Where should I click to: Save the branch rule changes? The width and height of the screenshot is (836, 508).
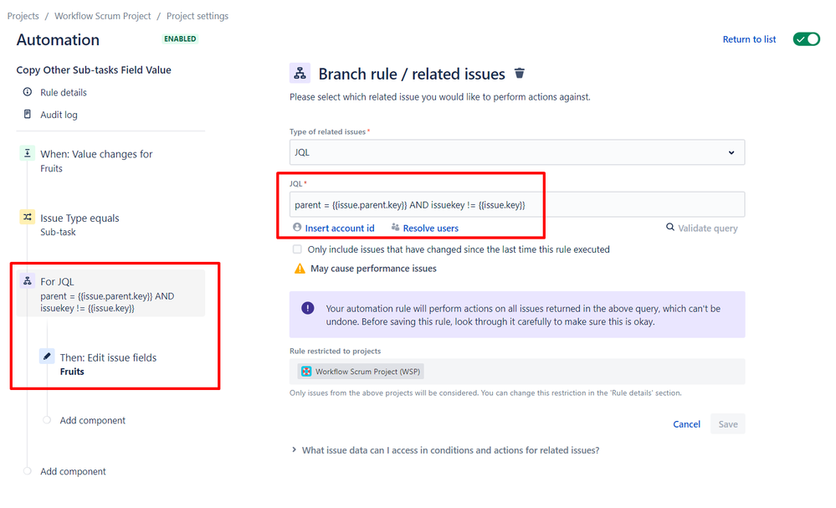tap(727, 423)
